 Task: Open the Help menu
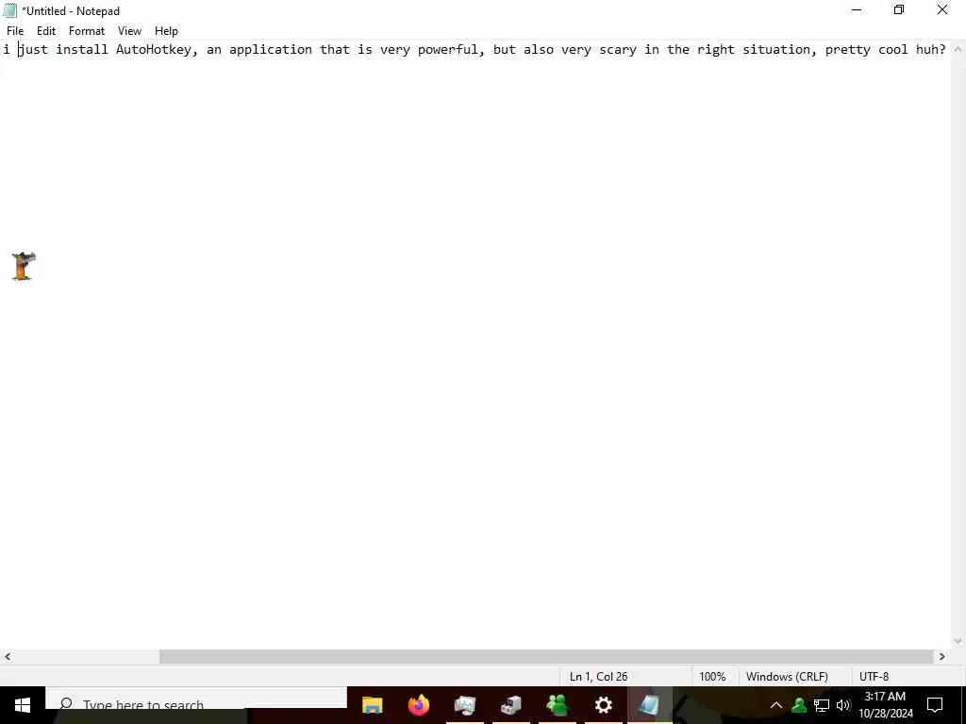tap(166, 31)
